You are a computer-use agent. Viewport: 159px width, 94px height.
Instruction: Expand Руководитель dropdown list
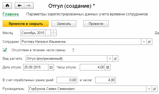(149, 89)
